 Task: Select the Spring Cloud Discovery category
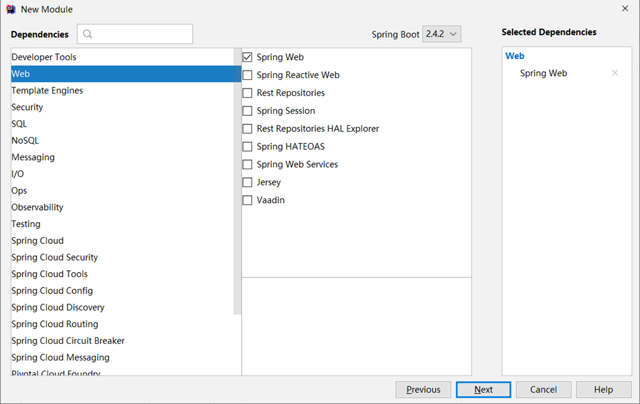pyautogui.click(x=57, y=308)
